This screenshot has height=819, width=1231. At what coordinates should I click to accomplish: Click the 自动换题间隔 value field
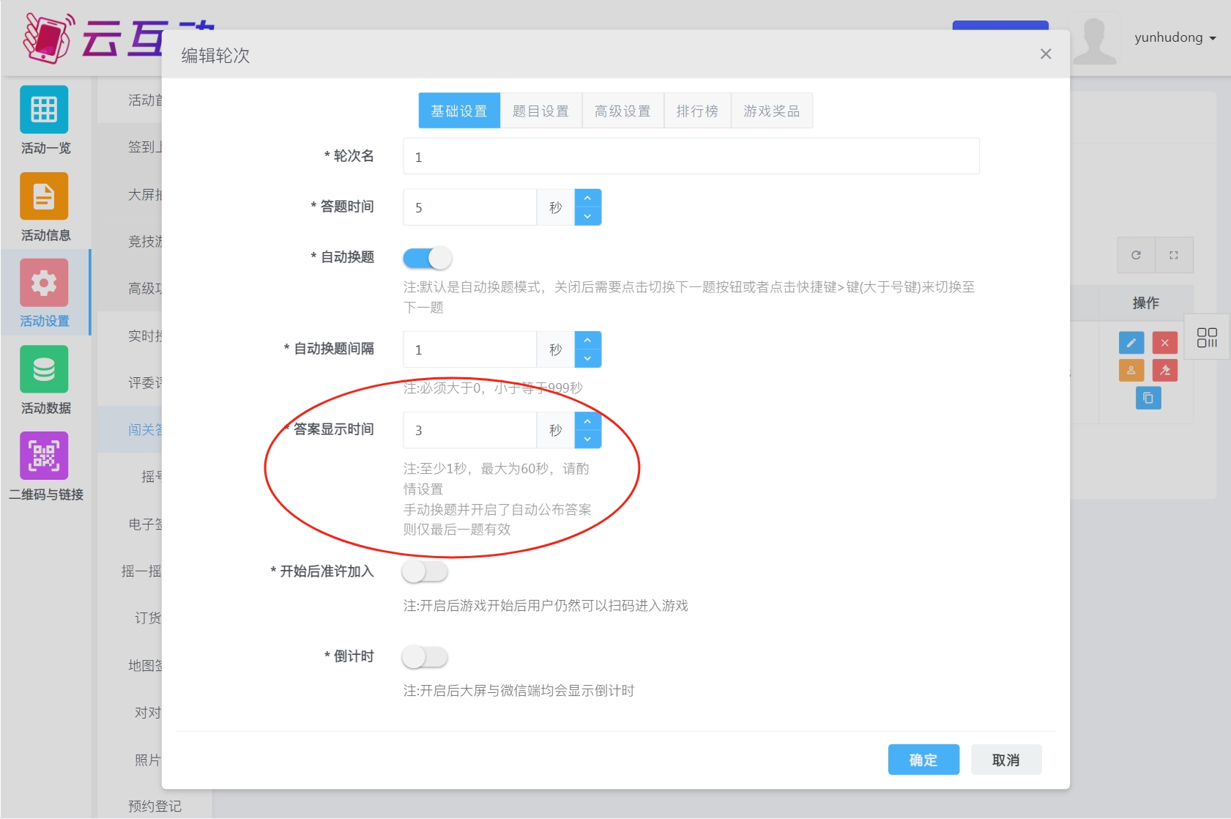tap(470, 349)
